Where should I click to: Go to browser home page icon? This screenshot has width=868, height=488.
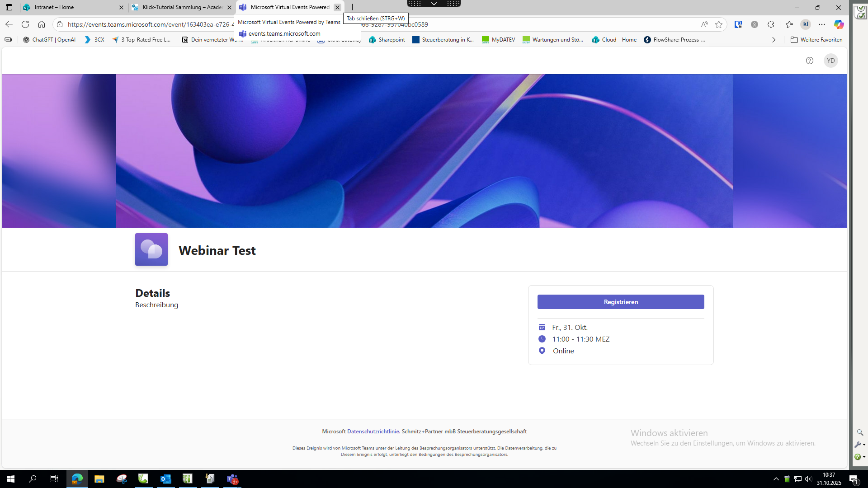pyautogui.click(x=42, y=24)
